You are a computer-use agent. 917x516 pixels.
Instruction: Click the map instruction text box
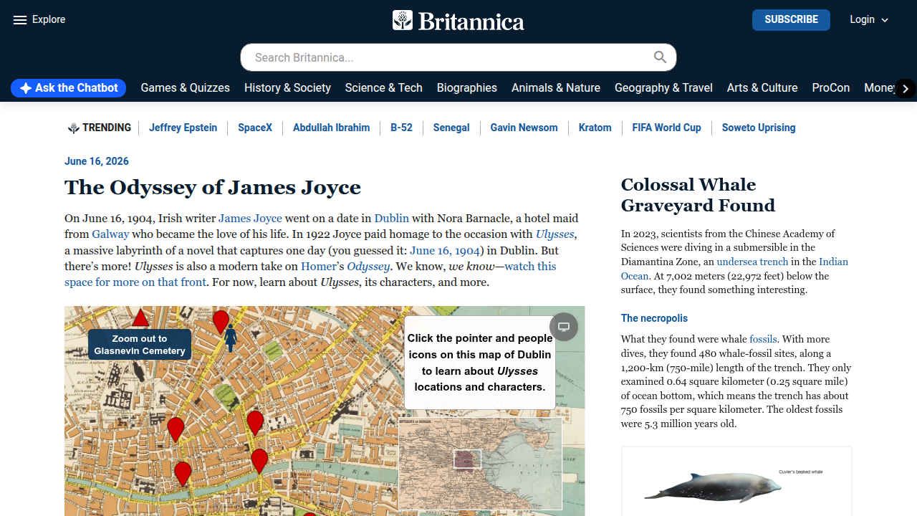coord(480,363)
